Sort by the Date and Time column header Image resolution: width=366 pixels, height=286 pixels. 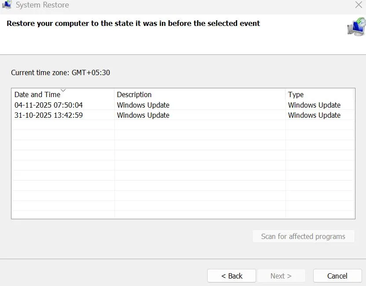pos(37,94)
